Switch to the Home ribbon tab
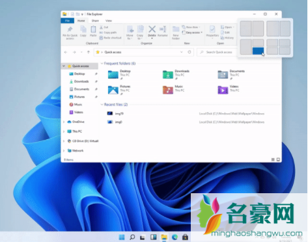This screenshot has width=308, height=242. click(81, 21)
